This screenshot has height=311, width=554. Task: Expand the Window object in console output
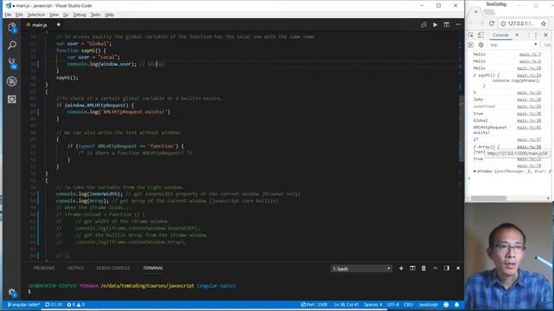[x=475, y=171]
